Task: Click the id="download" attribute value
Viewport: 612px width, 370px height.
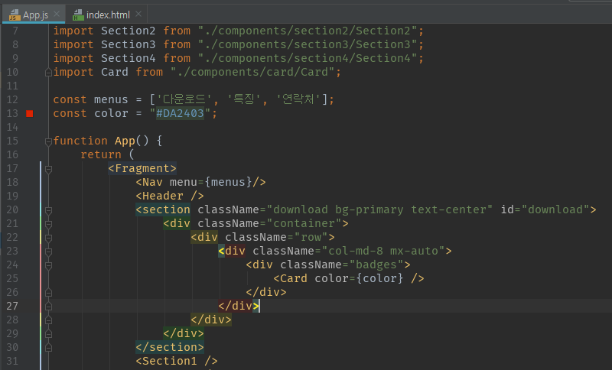Action: pyautogui.click(x=555, y=209)
